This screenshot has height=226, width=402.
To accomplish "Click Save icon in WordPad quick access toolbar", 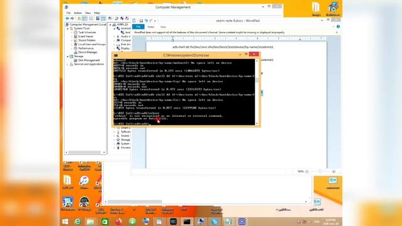I will tap(141, 21).
